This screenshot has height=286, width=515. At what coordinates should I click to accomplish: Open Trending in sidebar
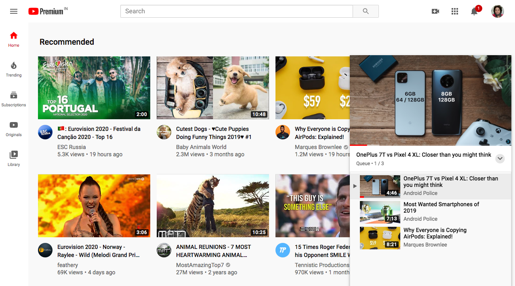(14, 69)
